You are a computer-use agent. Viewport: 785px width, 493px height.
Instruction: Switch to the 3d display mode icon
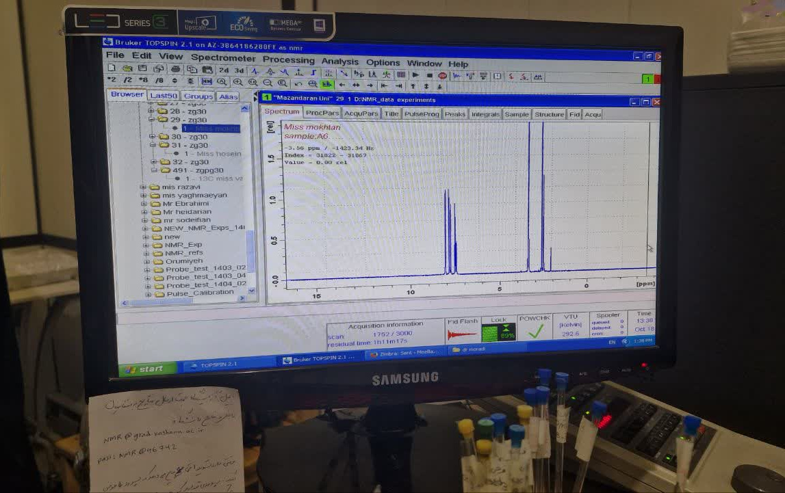click(239, 70)
